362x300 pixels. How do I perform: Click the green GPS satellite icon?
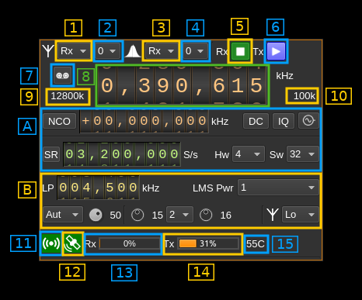[x=72, y=243]
